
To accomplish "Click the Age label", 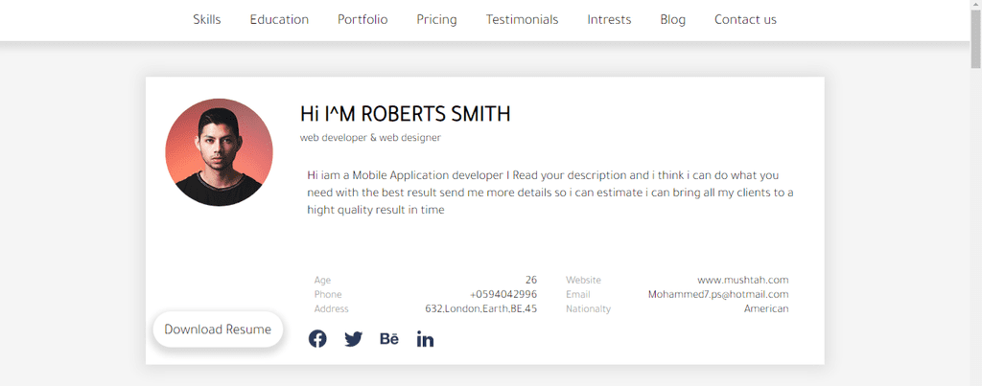I will point(322,280).
